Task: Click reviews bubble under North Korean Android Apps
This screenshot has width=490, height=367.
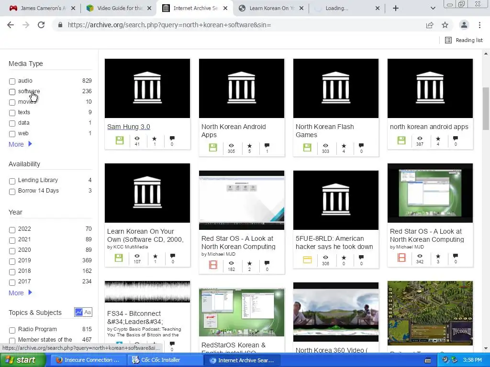Action: click(267, 145)
